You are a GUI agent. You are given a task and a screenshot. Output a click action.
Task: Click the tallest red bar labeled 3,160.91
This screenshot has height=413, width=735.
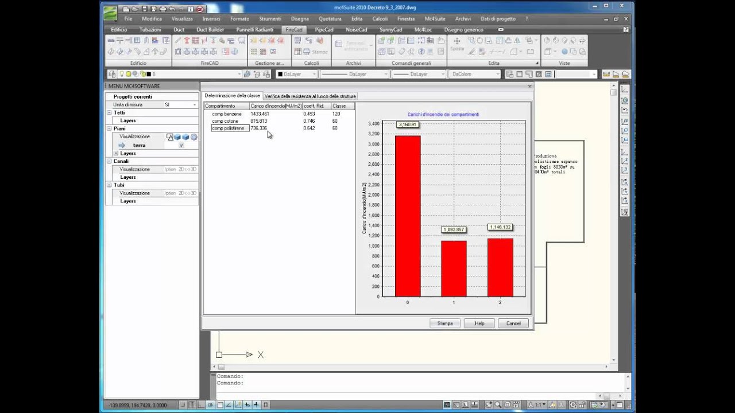point(408,216)
